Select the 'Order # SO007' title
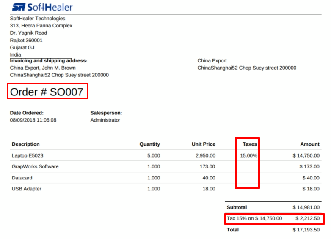This screenshot has height=239, width=331. point(47,92)
